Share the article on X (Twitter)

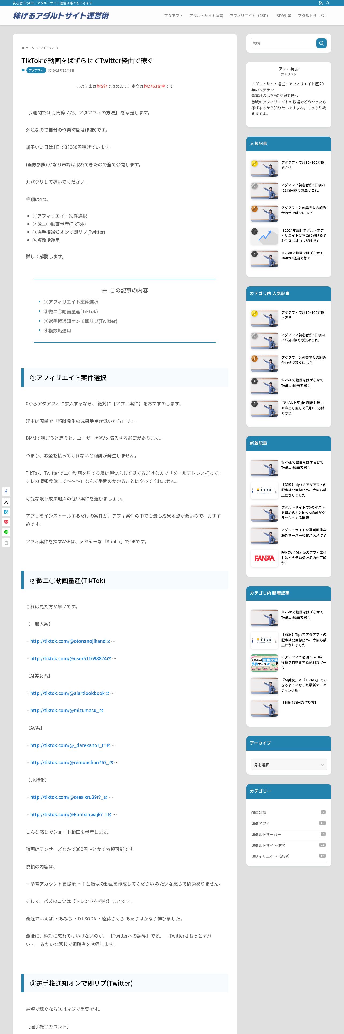[6, 502]
